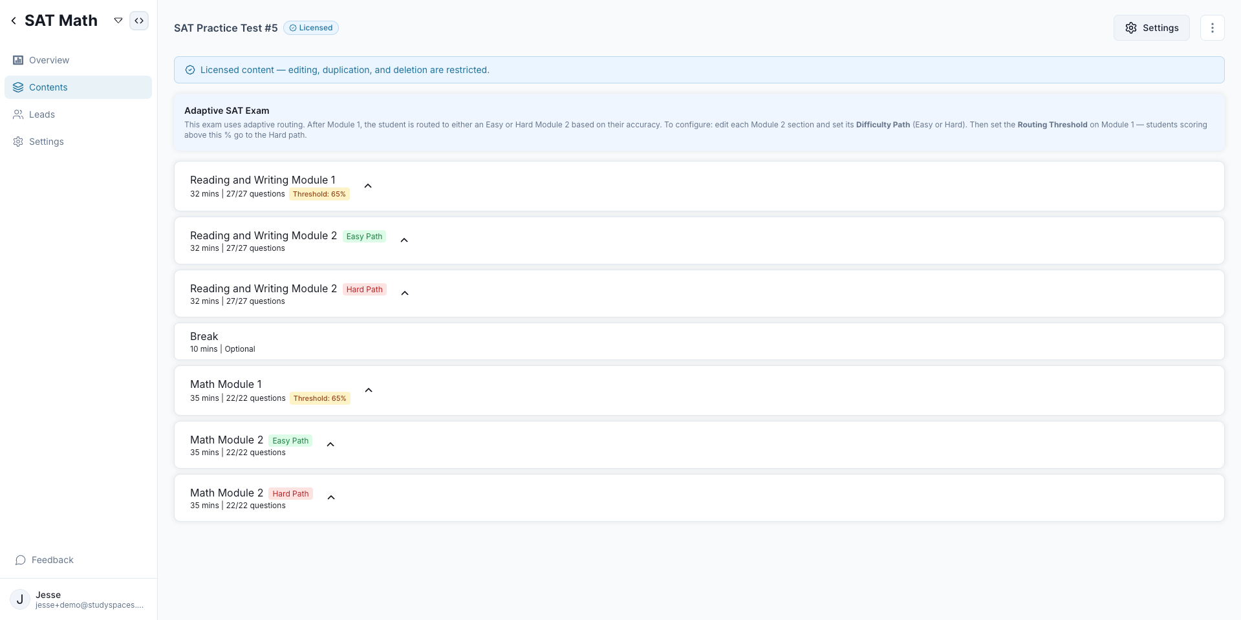Select Contents in the sidebar
Image resolution: width=1241 pixels, height=620 pixels.
78,87
